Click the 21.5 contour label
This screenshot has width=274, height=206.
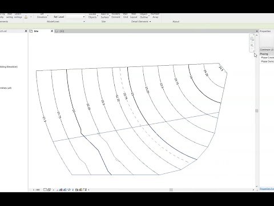click(45, 119)
